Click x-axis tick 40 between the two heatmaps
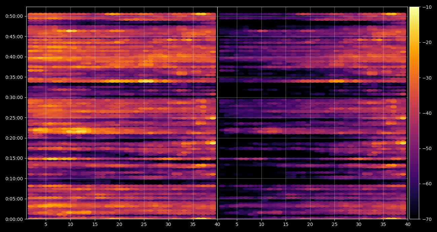The height and width of the screenshot is (232, 437). pyautogui.click(x=217, y=224)
